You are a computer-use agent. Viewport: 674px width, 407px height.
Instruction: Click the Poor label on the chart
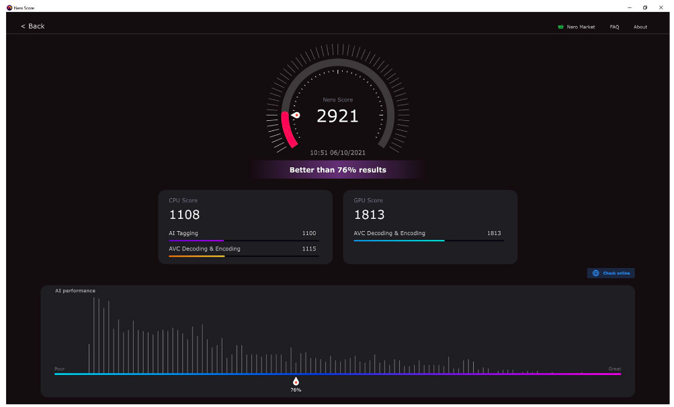(59, 369)
